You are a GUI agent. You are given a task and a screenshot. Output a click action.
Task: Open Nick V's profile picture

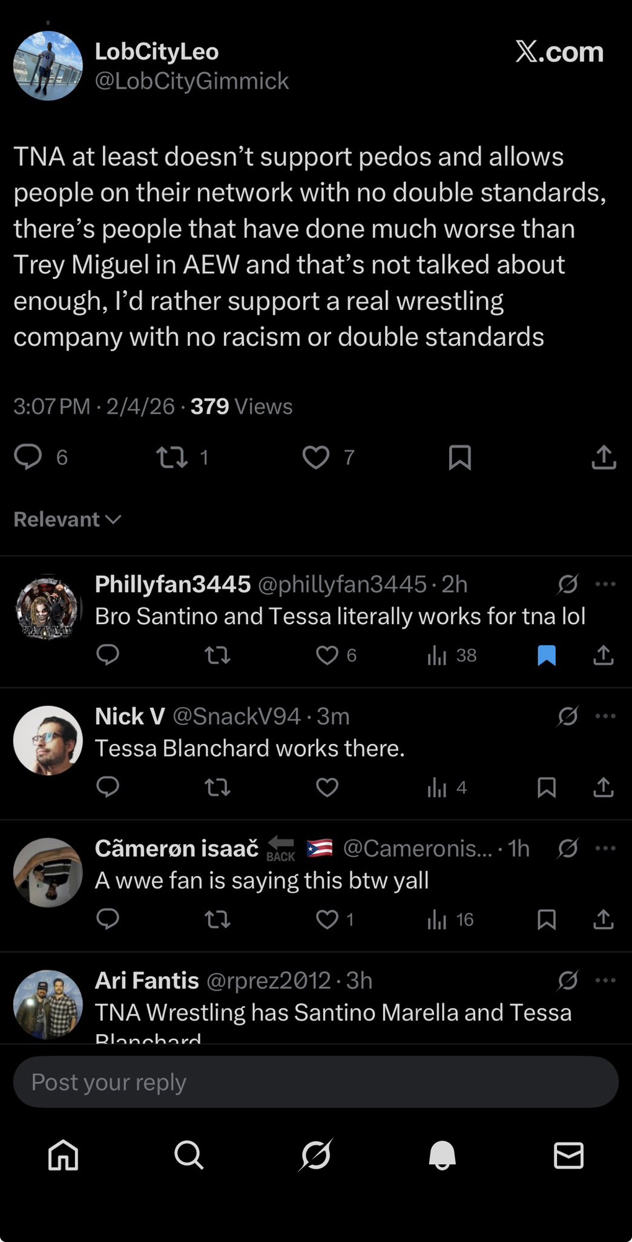[x=48, y=740]
